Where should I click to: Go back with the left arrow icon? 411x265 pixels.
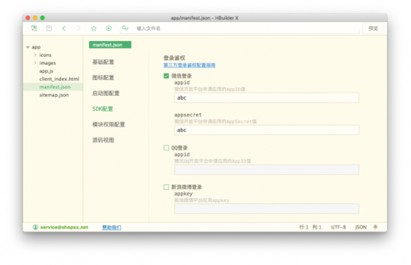coord(64,28)
